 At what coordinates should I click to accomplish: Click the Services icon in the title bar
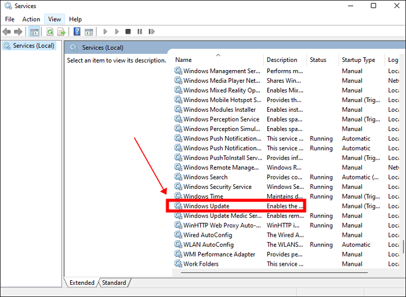(8, 6)
